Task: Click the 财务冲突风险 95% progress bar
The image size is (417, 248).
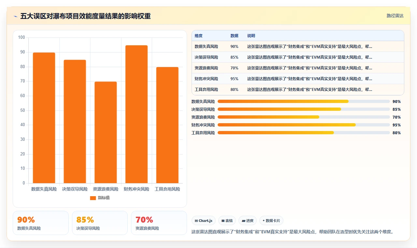Action: pos(304,125)
